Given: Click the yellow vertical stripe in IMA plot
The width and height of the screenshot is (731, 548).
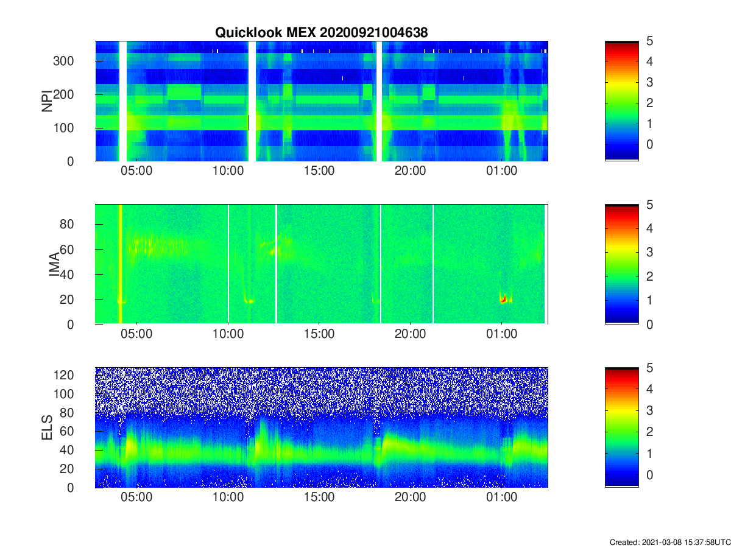Looking at the screenshot, I should pyautogui.click(x=121, y=264).
